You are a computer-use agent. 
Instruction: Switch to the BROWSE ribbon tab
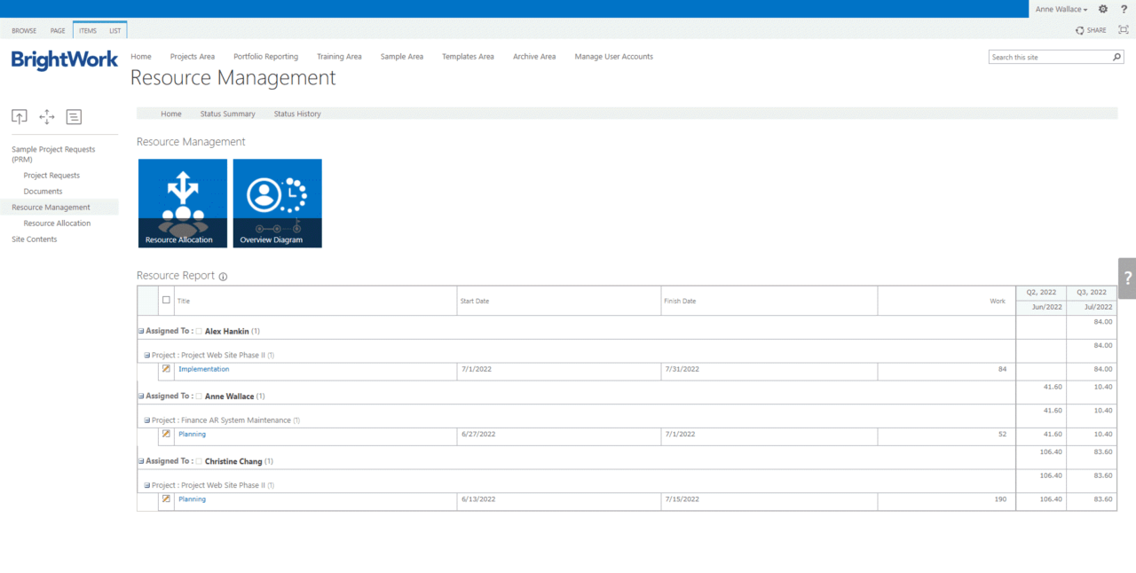coord(24,29)
